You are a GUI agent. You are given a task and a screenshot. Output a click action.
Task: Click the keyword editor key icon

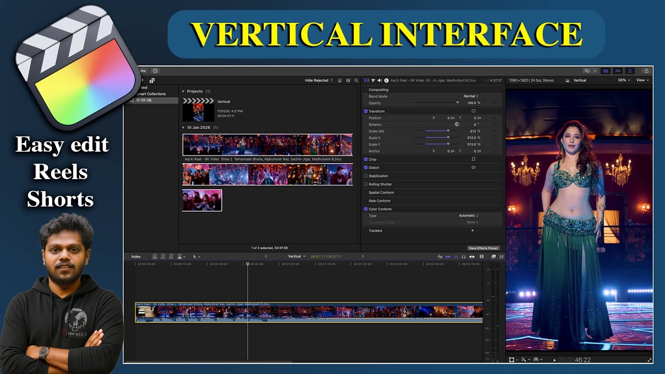[x=143, y=71]
